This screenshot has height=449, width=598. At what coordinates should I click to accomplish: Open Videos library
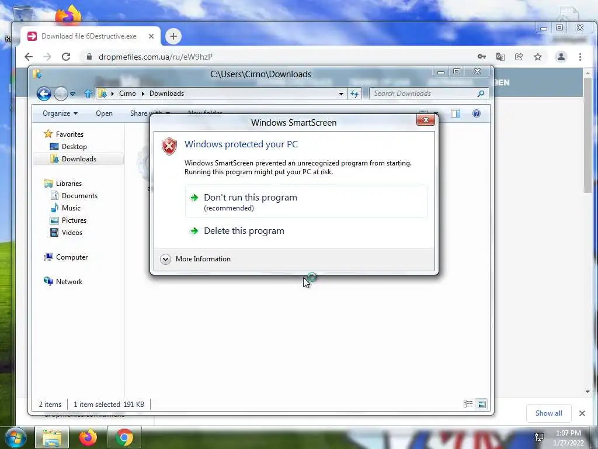tap(72, 233)
